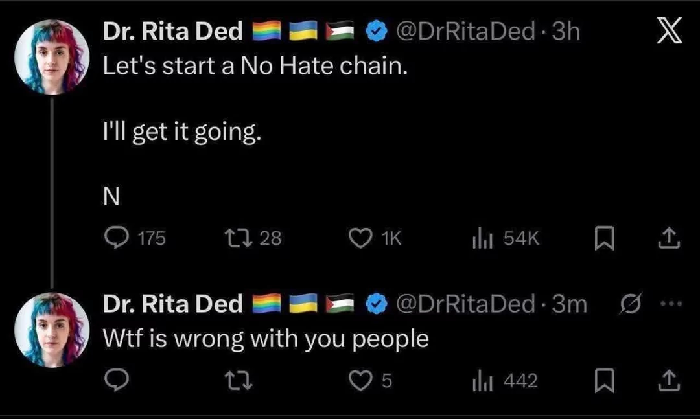Open the reply icon showing 175 replies
This screenshot has height=419, width=700.
point(117,239)
